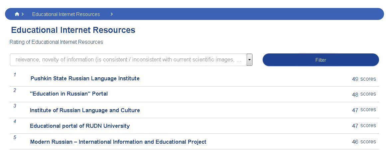Open Modern Russian International Information project link
Screen dimensions: 386x150
[x=118, y=142]
